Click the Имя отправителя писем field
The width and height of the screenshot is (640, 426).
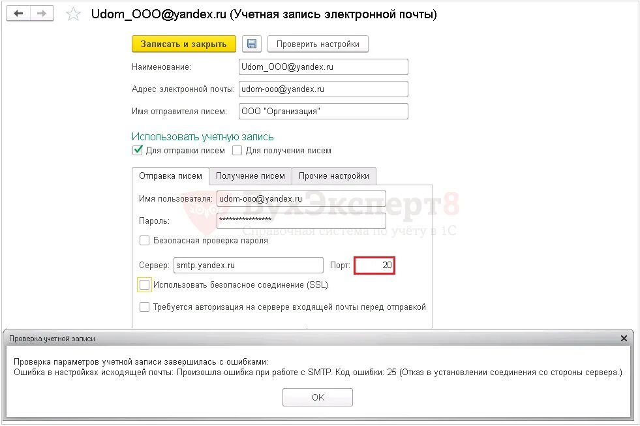coord(324,111)
